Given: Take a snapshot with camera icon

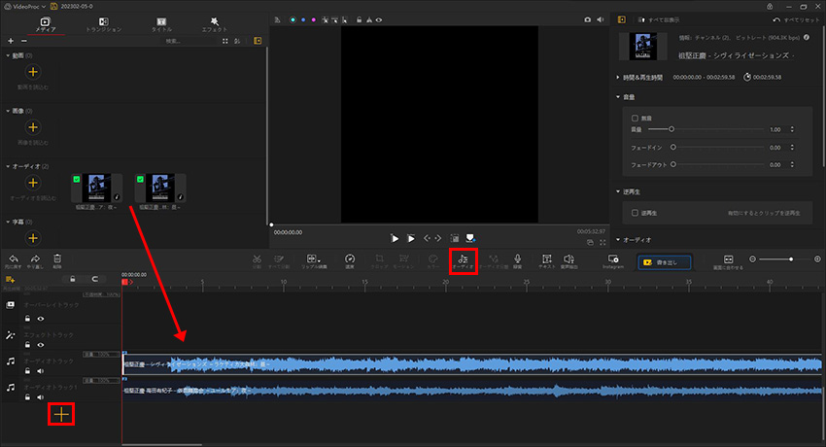Looking at the screenshot, I should [x=588, y=18].
